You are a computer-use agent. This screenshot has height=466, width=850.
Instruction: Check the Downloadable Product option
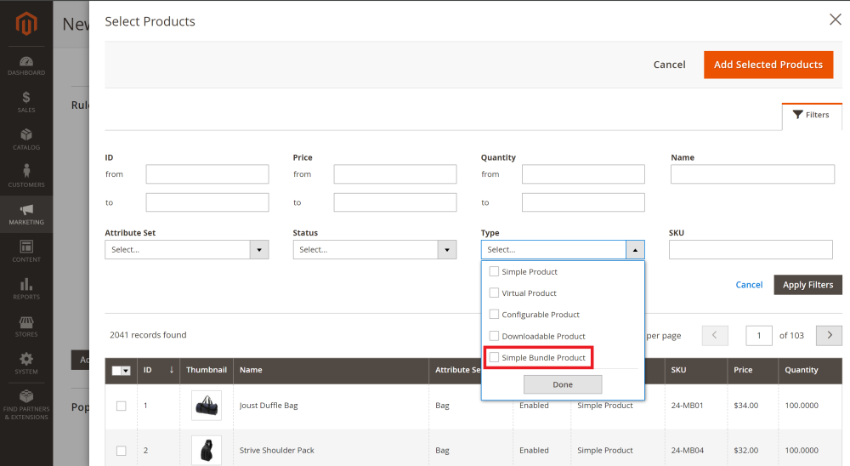pos(494,336)
